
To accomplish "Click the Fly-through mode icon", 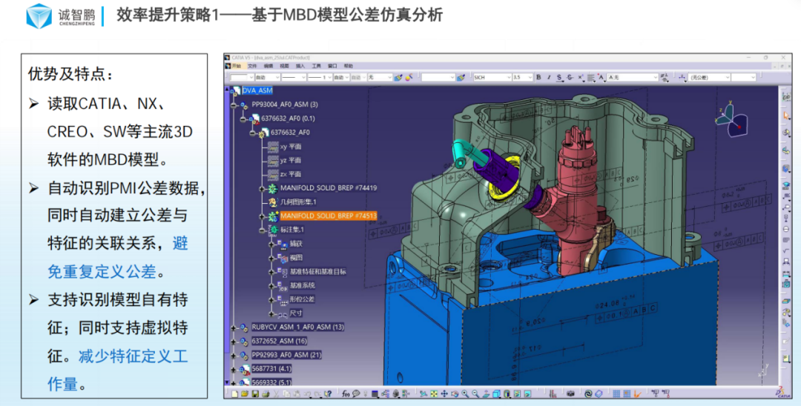I will 423,393.
